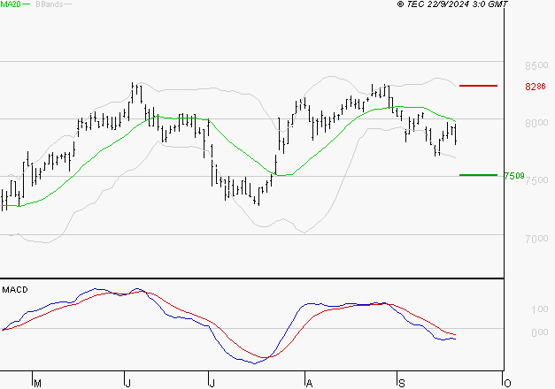This screenshot has width=555, height=389.
Task: Click the BBands legend label
Action: (50, 4)
